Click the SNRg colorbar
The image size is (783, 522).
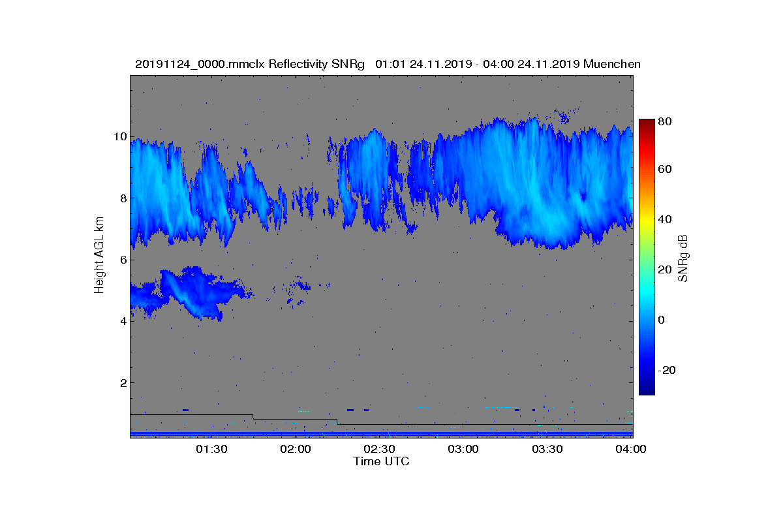pyautogui.click(x=647, y=257)
